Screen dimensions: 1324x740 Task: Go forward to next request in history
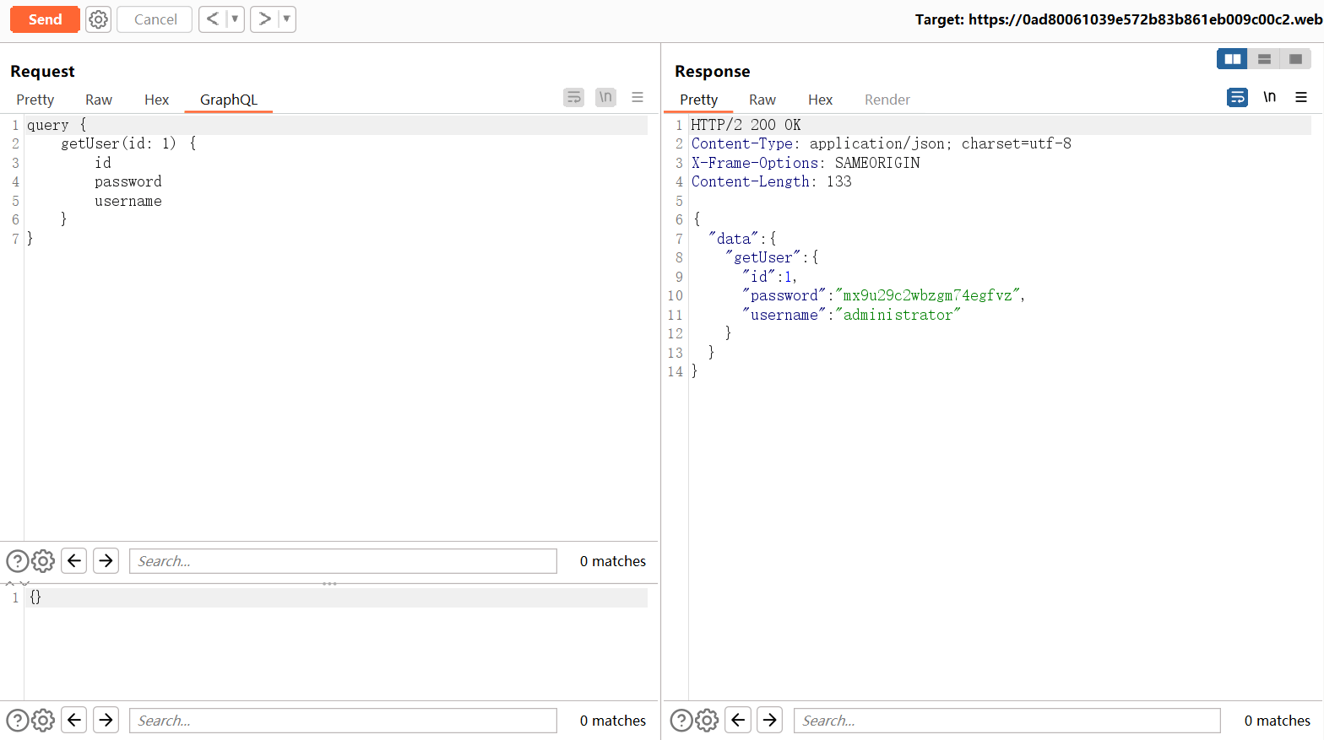click(264, 19)
